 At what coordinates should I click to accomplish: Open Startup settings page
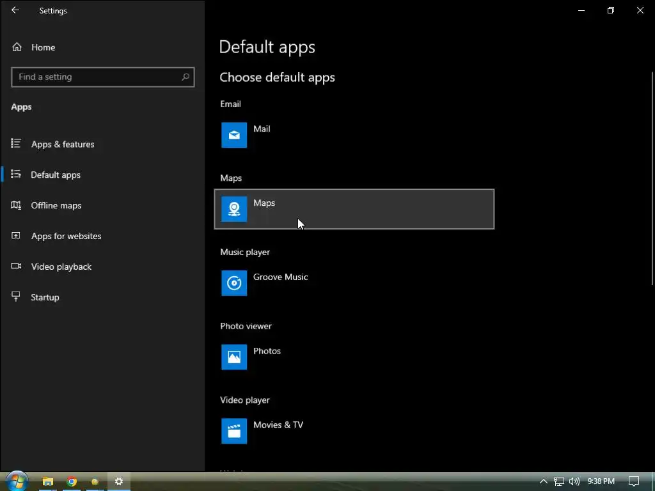point(102,297)
